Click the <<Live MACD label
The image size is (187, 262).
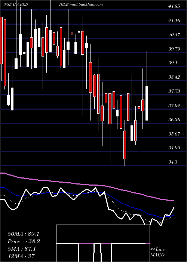tap(157, 252)
